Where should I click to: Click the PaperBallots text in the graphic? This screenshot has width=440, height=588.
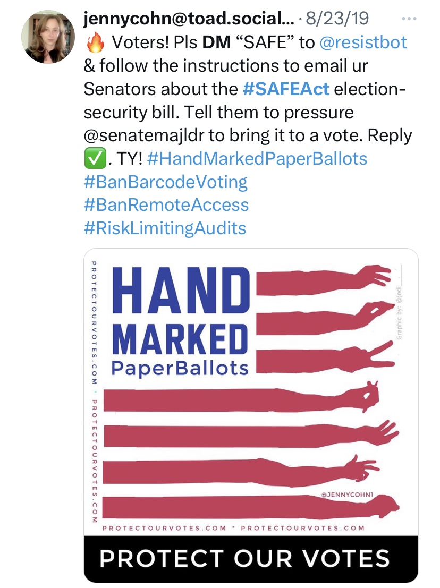[180, 368]
